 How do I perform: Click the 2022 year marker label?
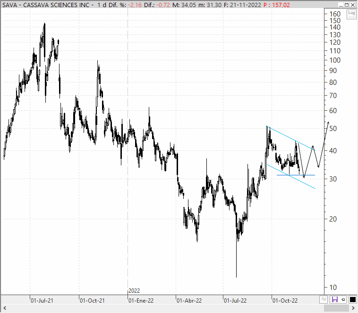134,291
